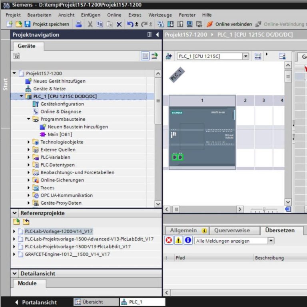Collapse the Projekt1S7-1200 root node
This screenshot has height=307, width=307.
(x=14, y=73)
